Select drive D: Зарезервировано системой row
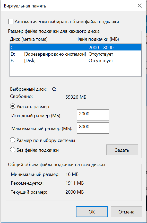The image size is (147, 223). click(75, 54)
